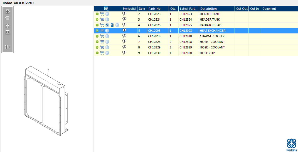Screen dimensions: 298x152
Task: Click the radiator diagram drawing
Action: tap(45, 102)
